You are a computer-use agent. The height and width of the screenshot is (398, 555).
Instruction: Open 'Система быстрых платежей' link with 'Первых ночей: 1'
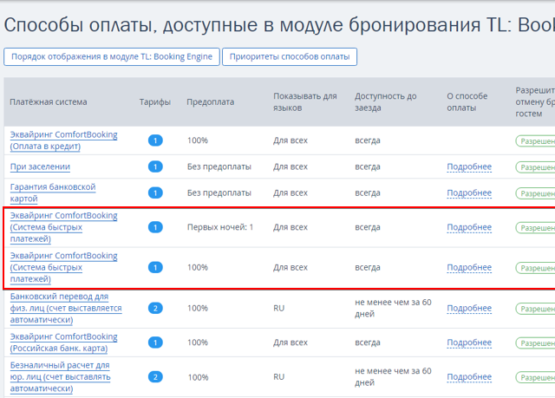(x=63, y=227)
